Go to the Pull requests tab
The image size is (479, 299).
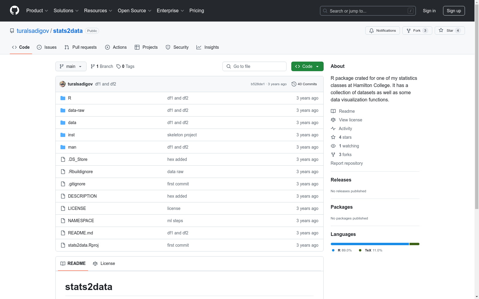[x=81, y=47]
